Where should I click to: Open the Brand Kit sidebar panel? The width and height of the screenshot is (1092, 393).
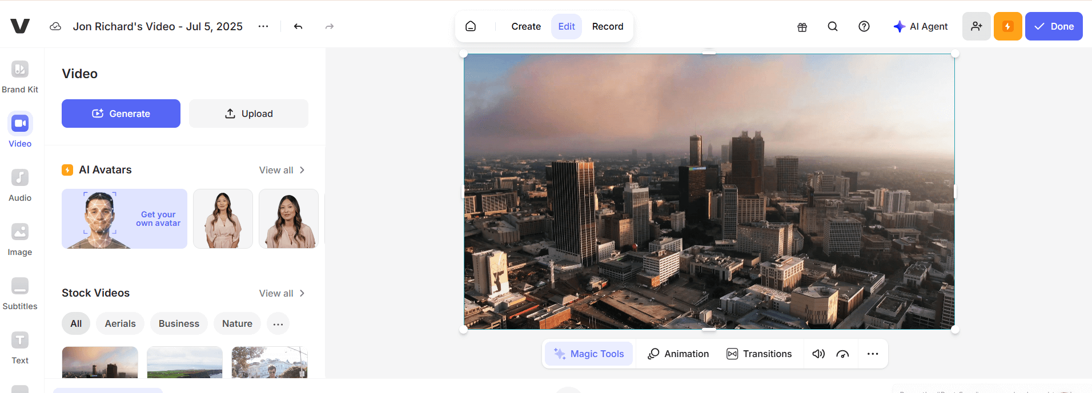tap(20, 76)
